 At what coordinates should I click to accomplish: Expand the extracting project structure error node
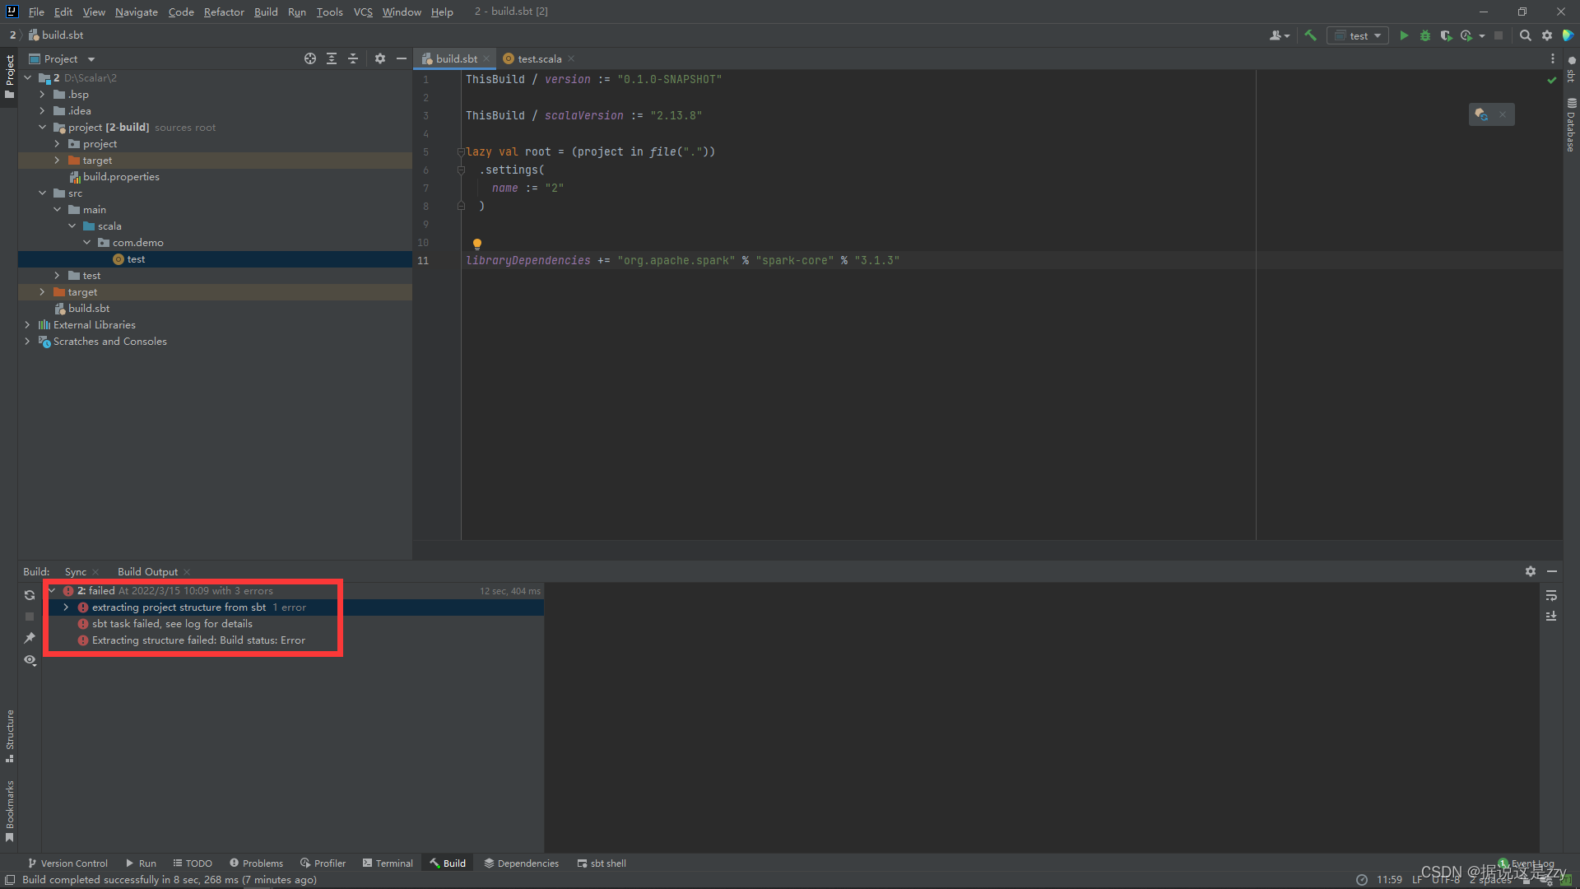point(66,607)
